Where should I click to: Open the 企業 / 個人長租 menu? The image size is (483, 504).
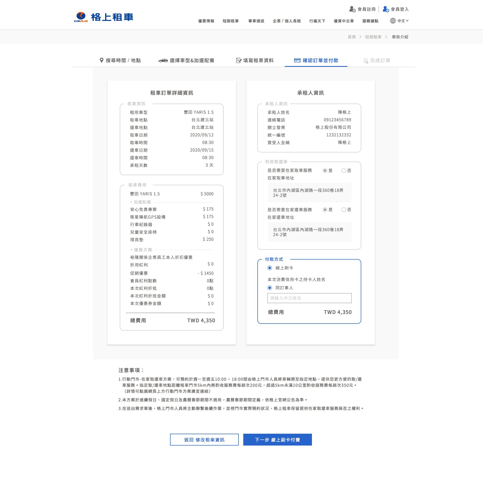pos(287,21)
